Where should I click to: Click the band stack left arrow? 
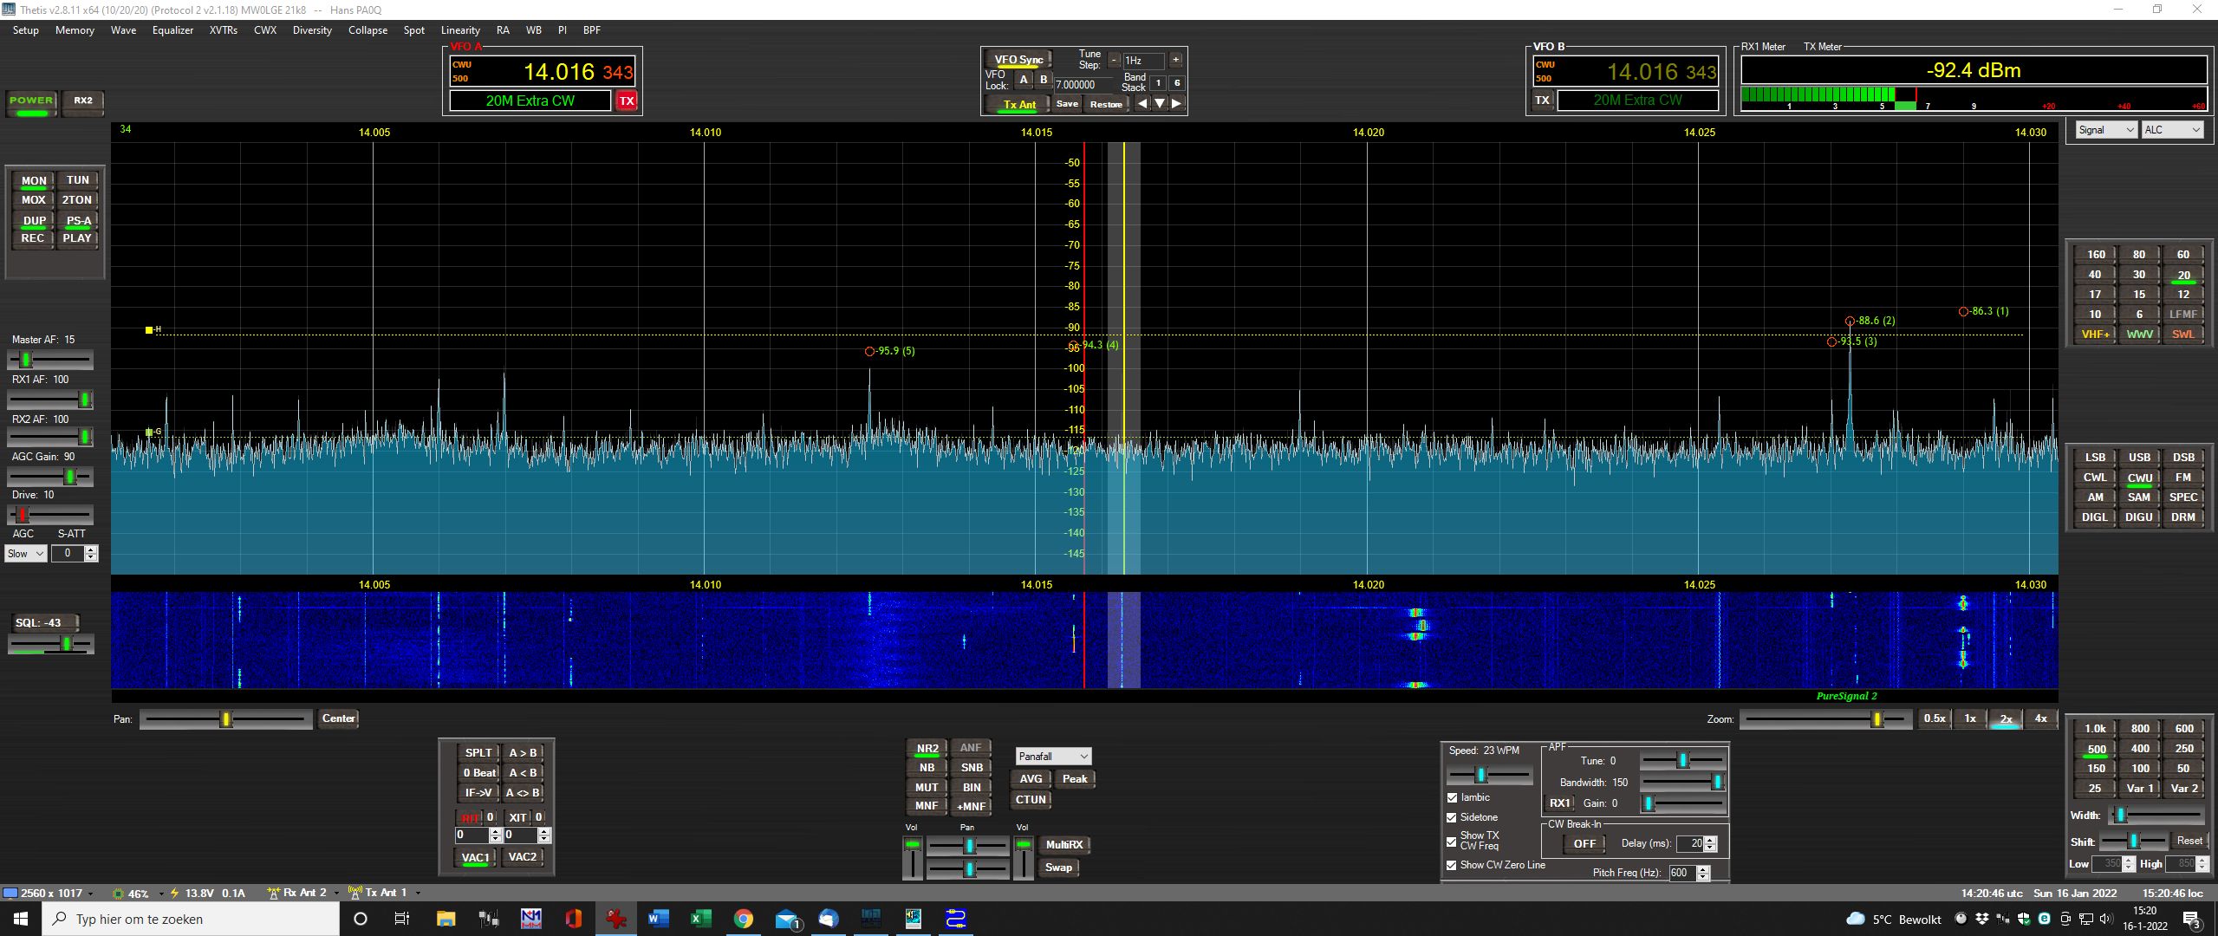point(1142,104)
